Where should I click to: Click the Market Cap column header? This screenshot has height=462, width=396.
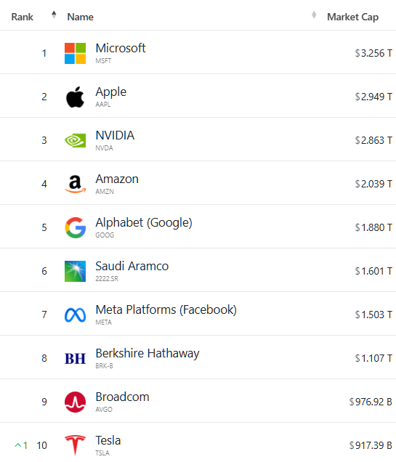click(x=352, y=17)
